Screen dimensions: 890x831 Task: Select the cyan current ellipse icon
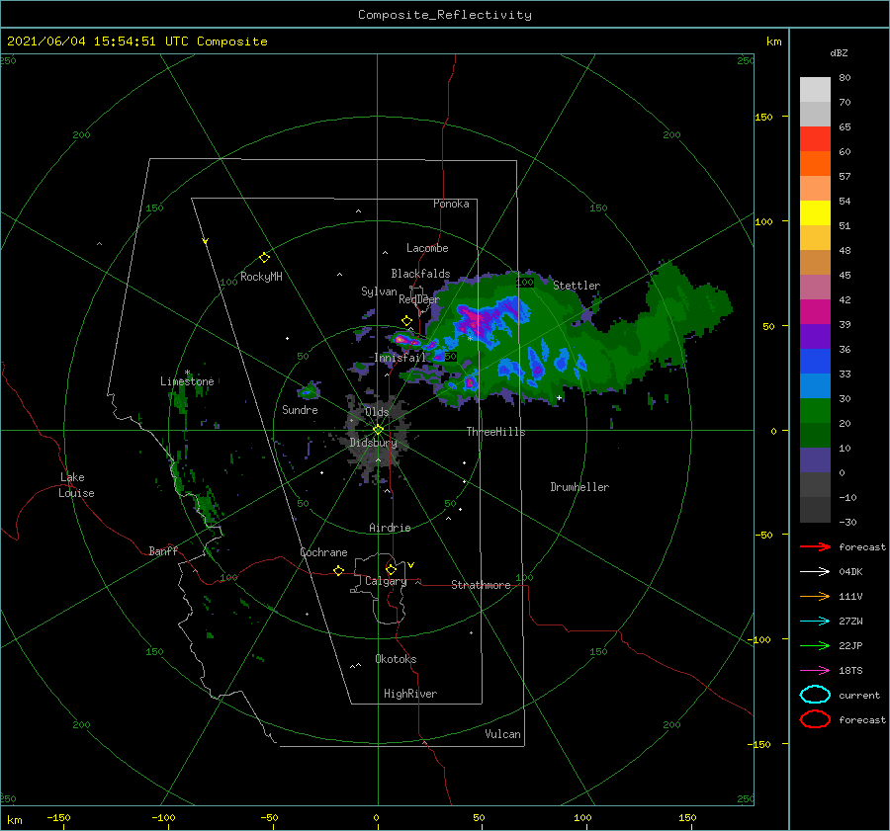(x=815, y=695)
